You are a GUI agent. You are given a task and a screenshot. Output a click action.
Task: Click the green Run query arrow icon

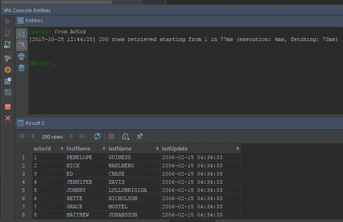click(x=8, y=21)
